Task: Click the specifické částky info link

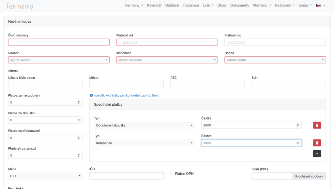Action: [127, 95]
